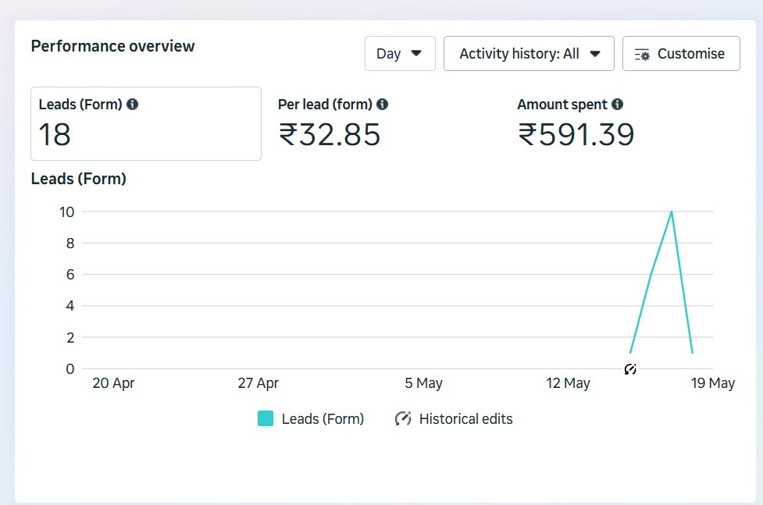Click info icon beside Per lead (form)
The image size is (763, 505).
[383, 104]
